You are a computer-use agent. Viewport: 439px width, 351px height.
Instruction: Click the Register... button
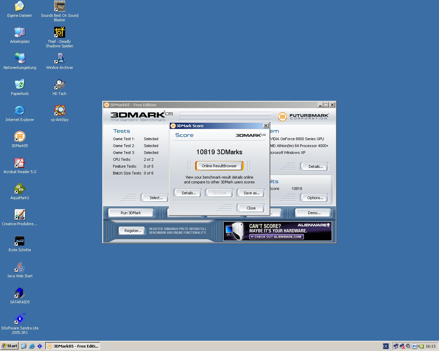[x=133, y=231]
